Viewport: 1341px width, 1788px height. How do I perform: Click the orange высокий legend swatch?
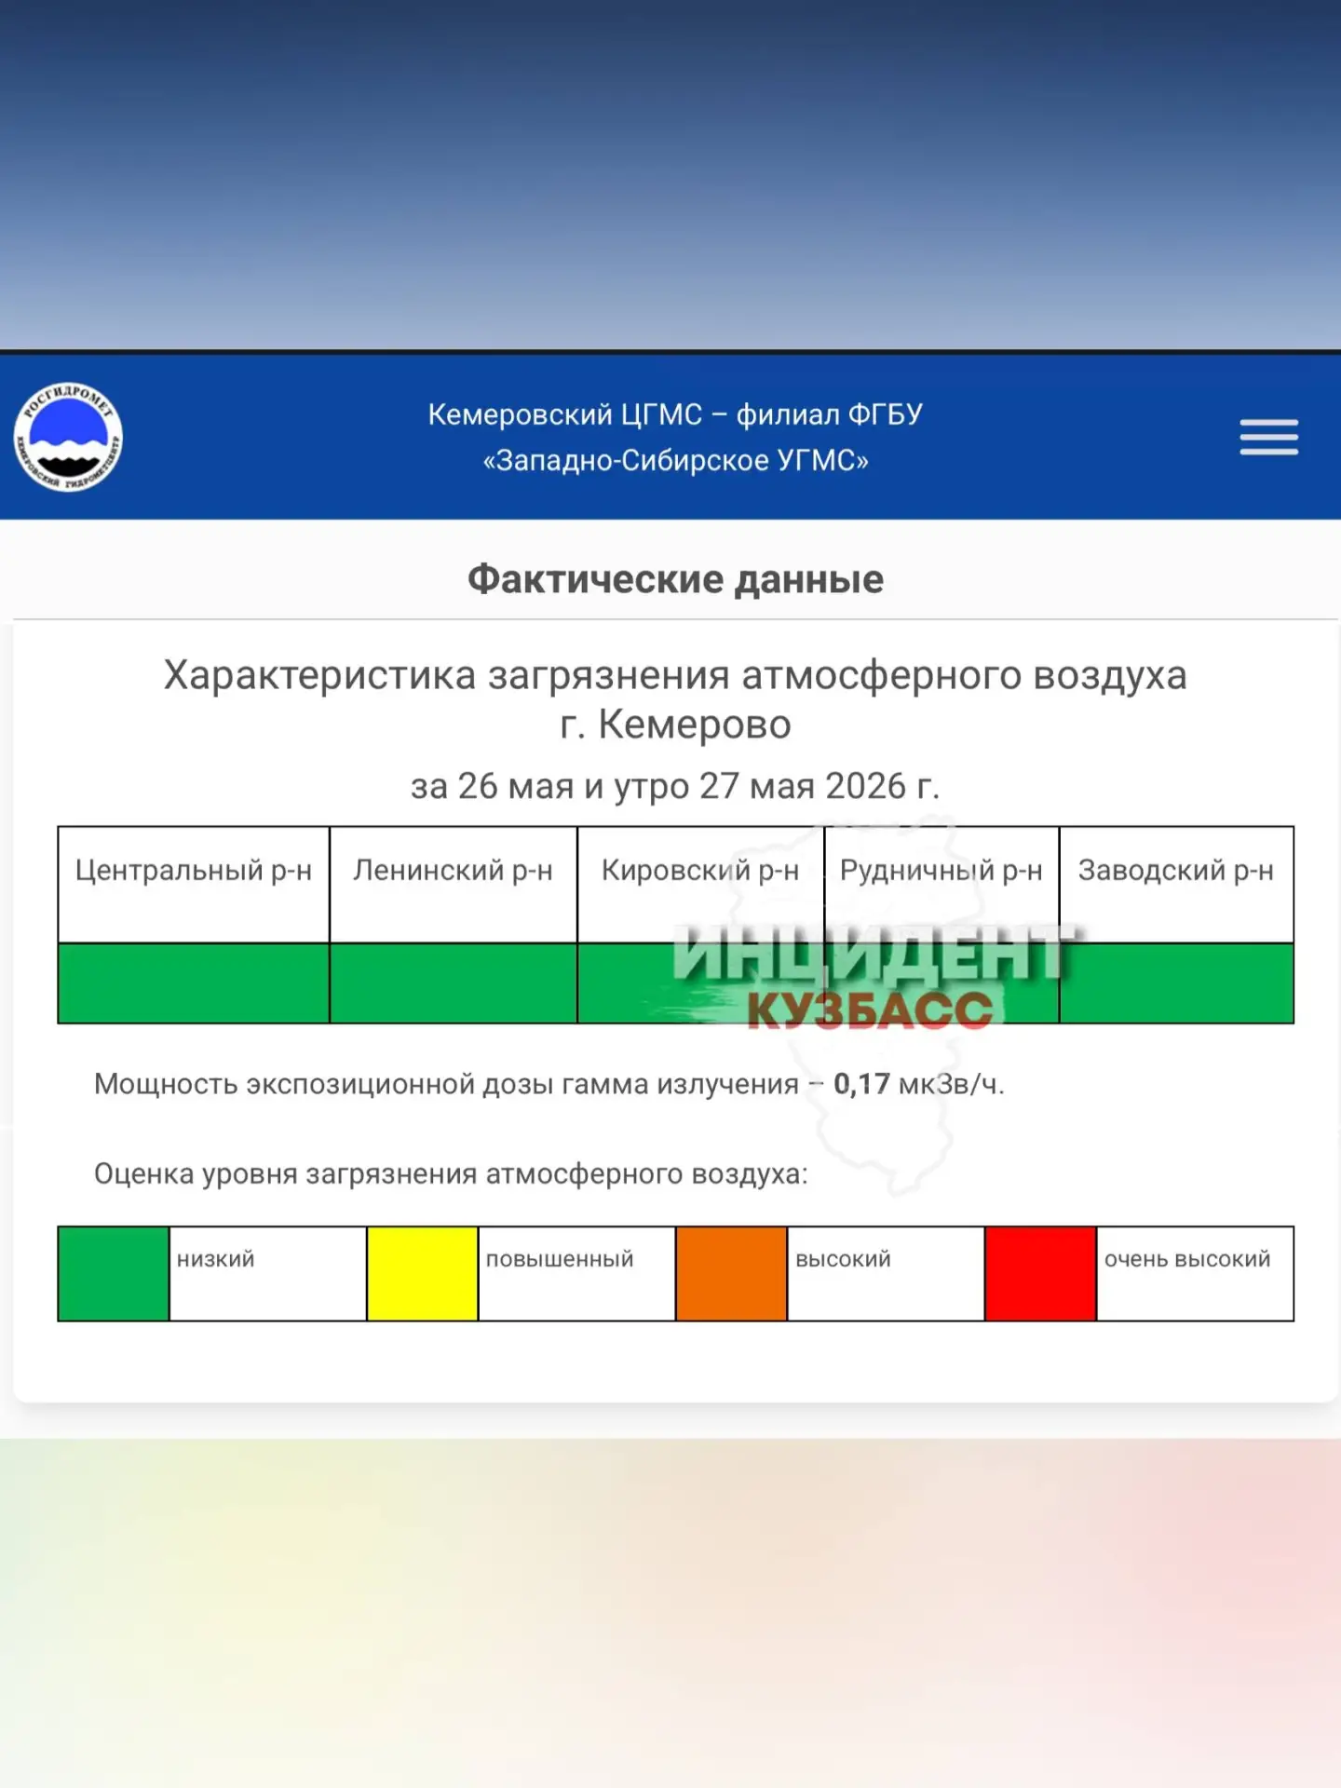[732, 1274]
